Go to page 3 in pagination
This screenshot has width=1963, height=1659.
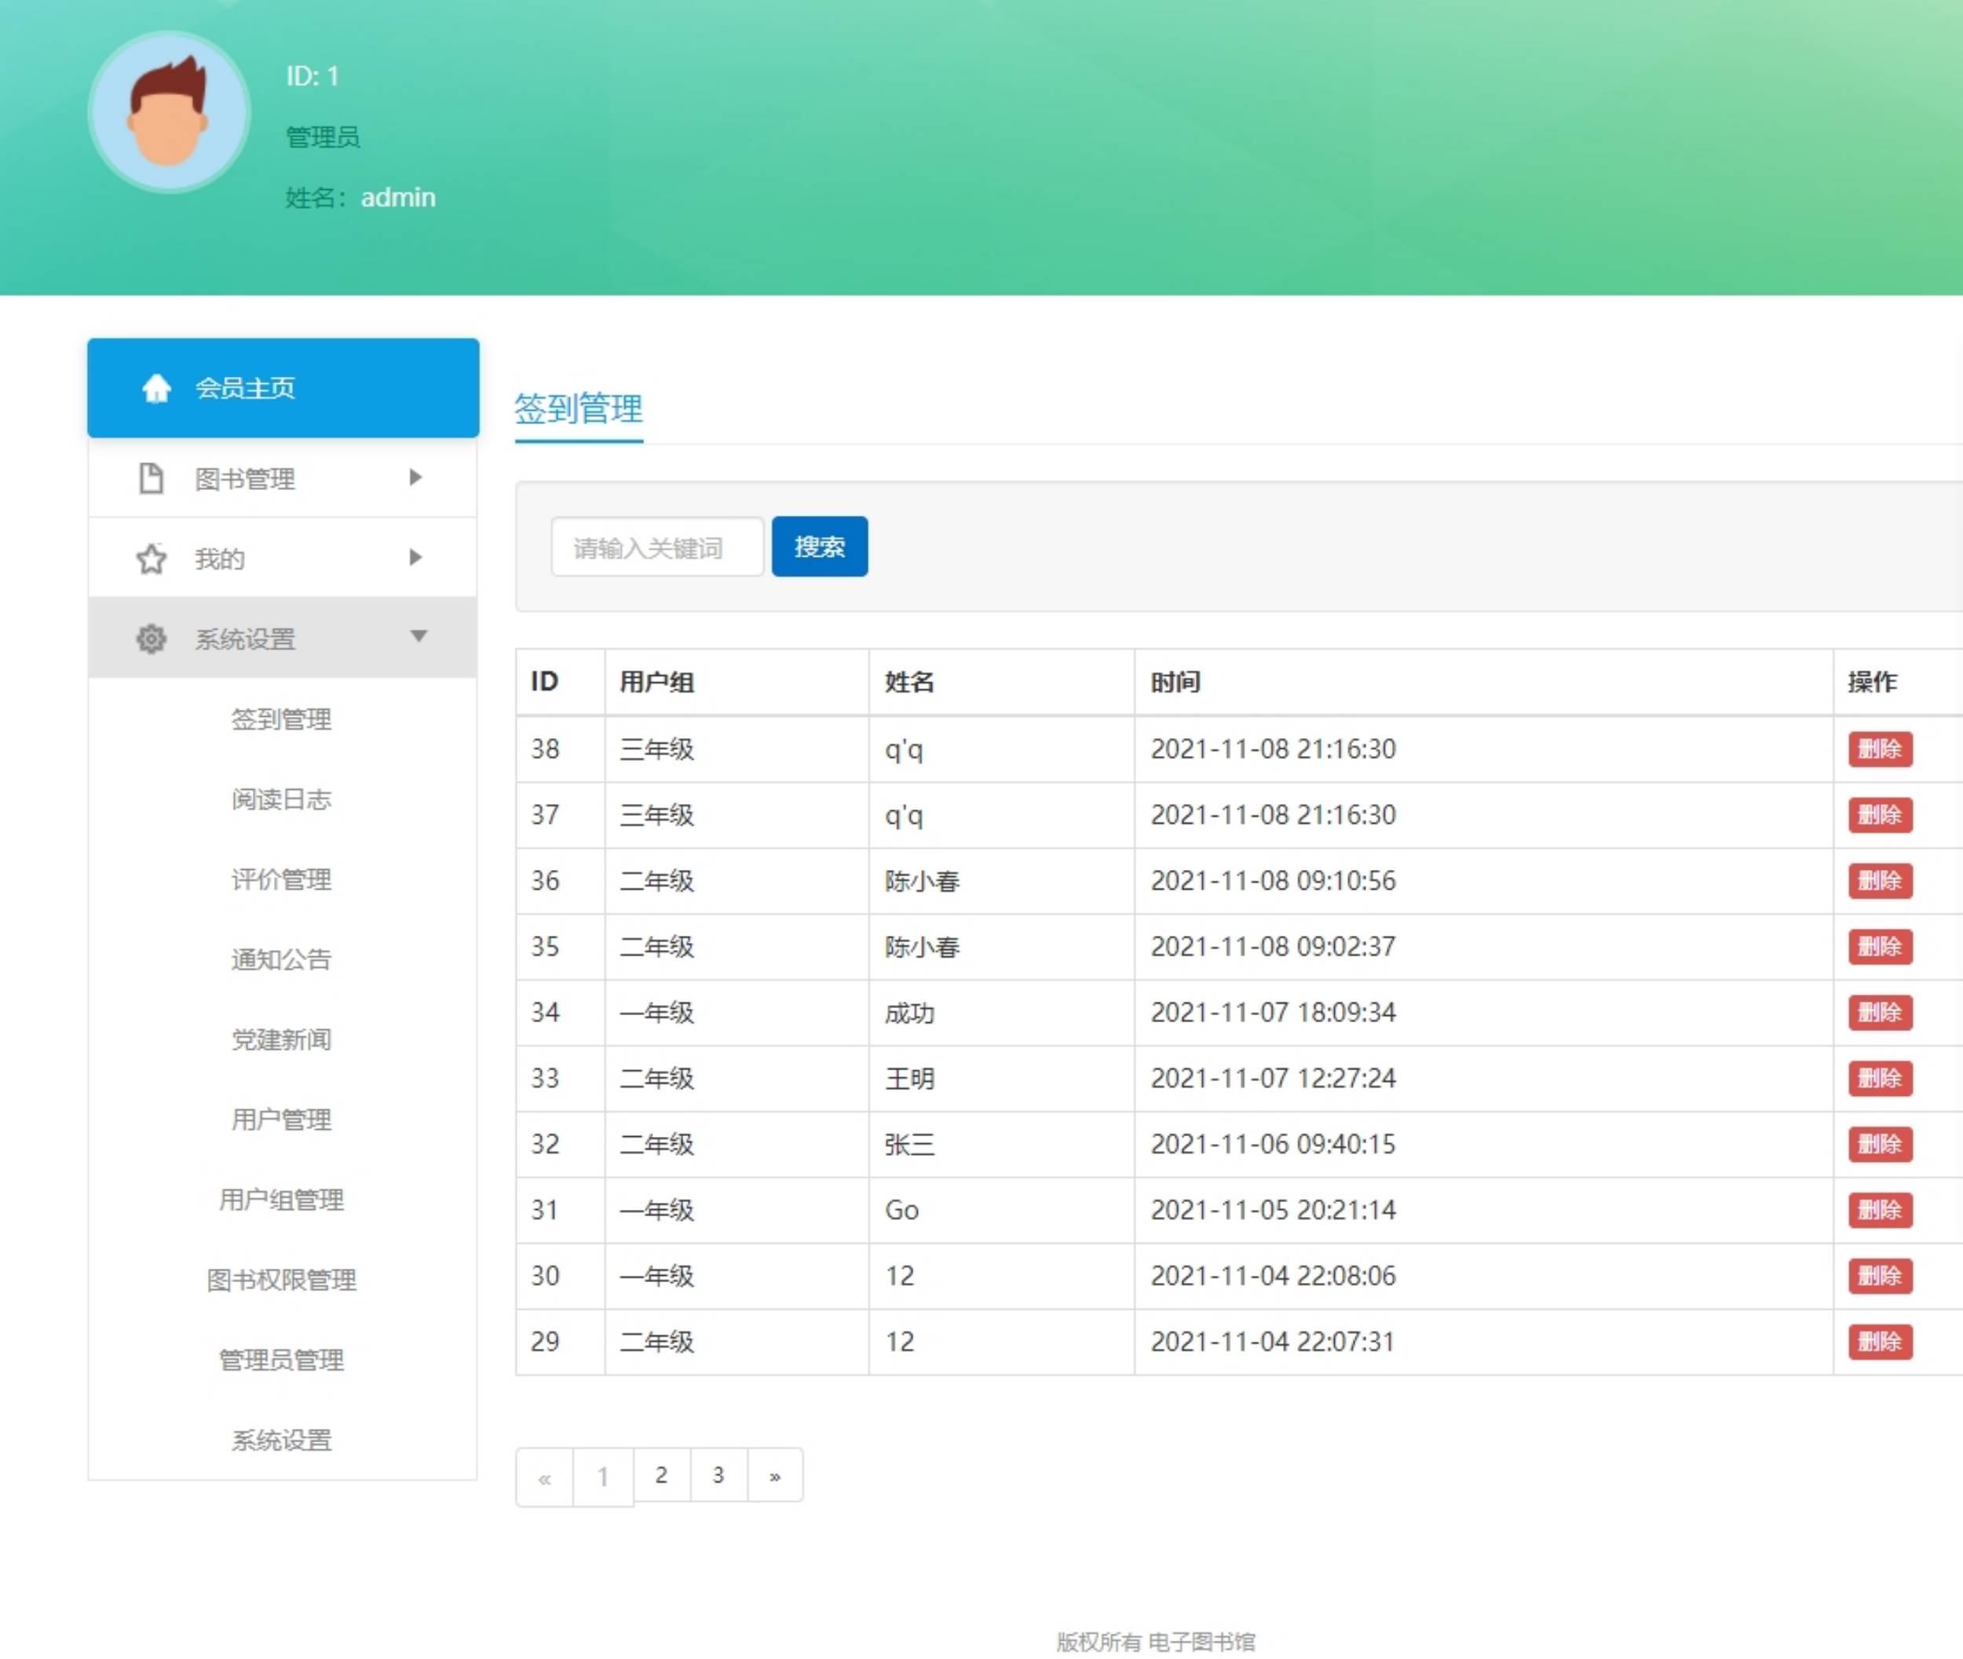718,1474
